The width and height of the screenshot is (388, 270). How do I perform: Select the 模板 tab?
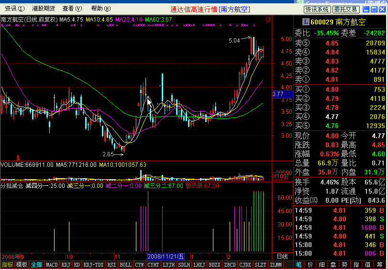coord(22,265)
